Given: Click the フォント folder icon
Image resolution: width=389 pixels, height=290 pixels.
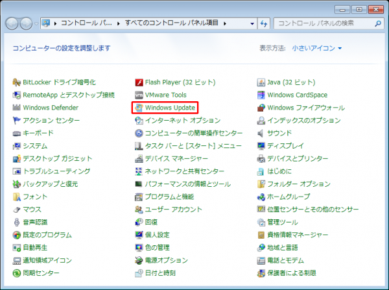Looking at the screenshot, I should click(x=16, y=197).
